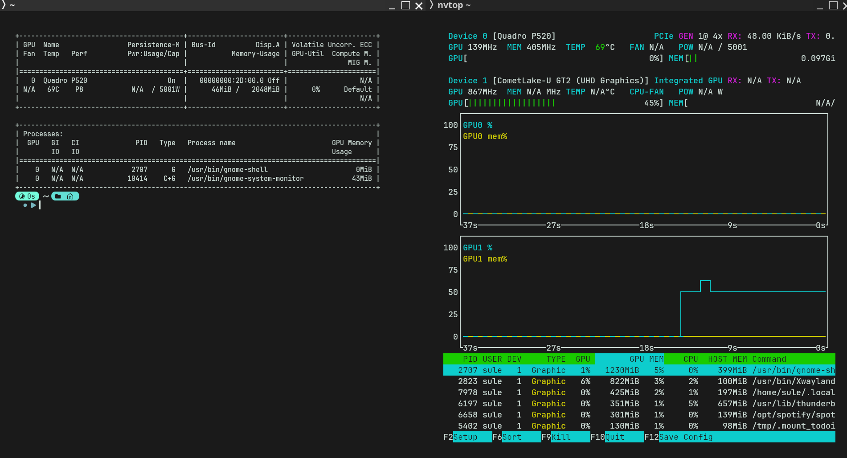This screenshot has height=458, width=847.
Task: Maximize the nvtop terminal window
Action: [833, 5]
